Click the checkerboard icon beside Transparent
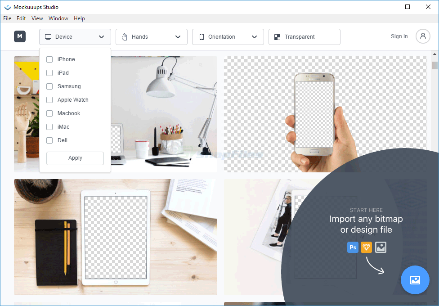Screen dimensions: 439x306 (277, 37)
